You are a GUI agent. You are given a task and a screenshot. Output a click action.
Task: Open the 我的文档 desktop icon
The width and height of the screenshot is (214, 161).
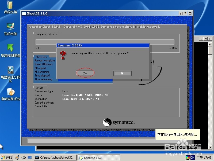coord(10,7)
